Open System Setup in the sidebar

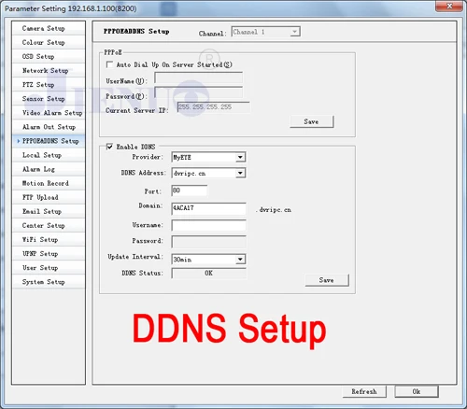49,282
